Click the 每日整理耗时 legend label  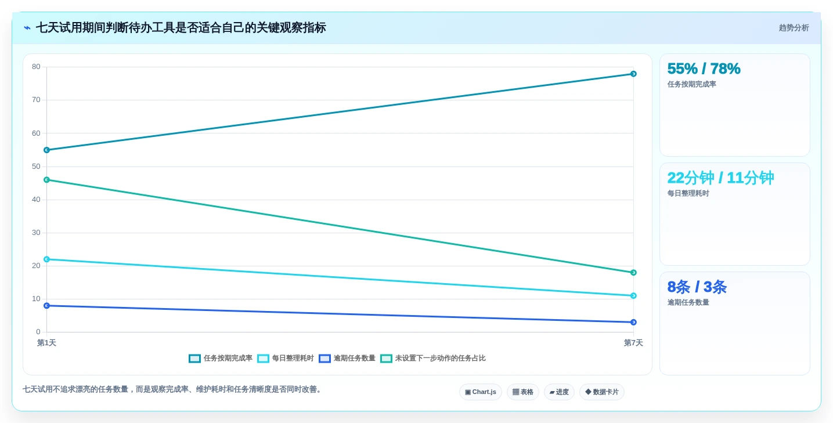[293, 359]
